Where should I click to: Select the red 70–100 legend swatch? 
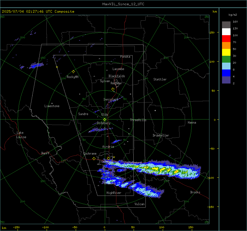pyautogui.click(x=226, y=39)
